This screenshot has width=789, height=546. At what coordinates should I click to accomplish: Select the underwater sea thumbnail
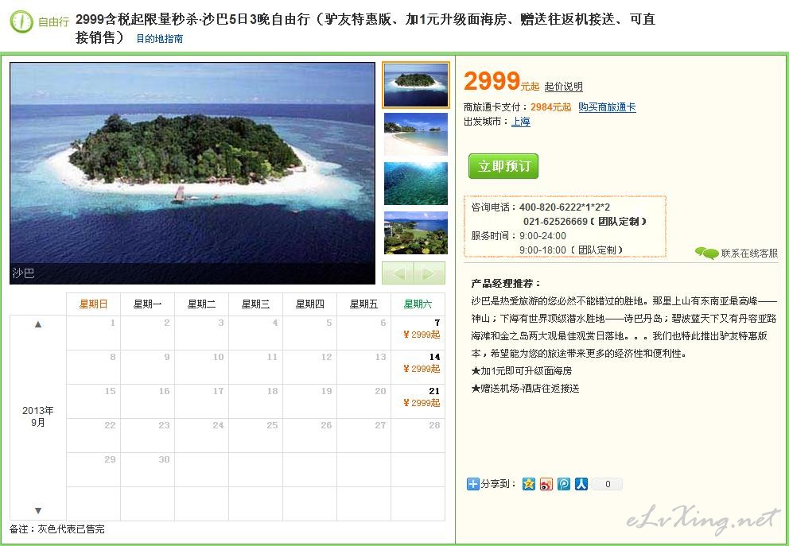pyautogui.click(x=416, y=183)
